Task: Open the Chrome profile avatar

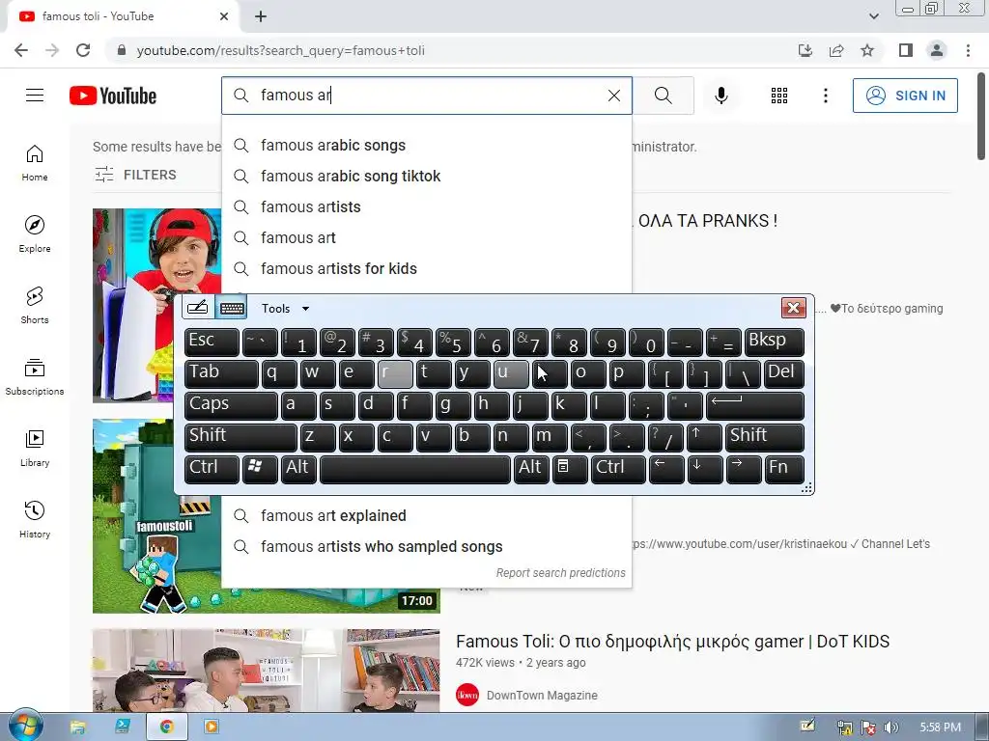Action: coord(937,50)
